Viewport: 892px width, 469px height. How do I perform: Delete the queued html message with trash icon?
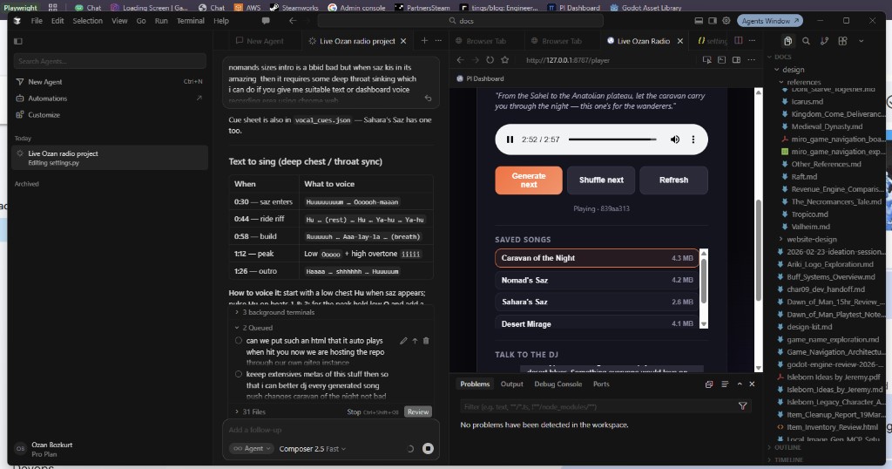coord(426,341)
